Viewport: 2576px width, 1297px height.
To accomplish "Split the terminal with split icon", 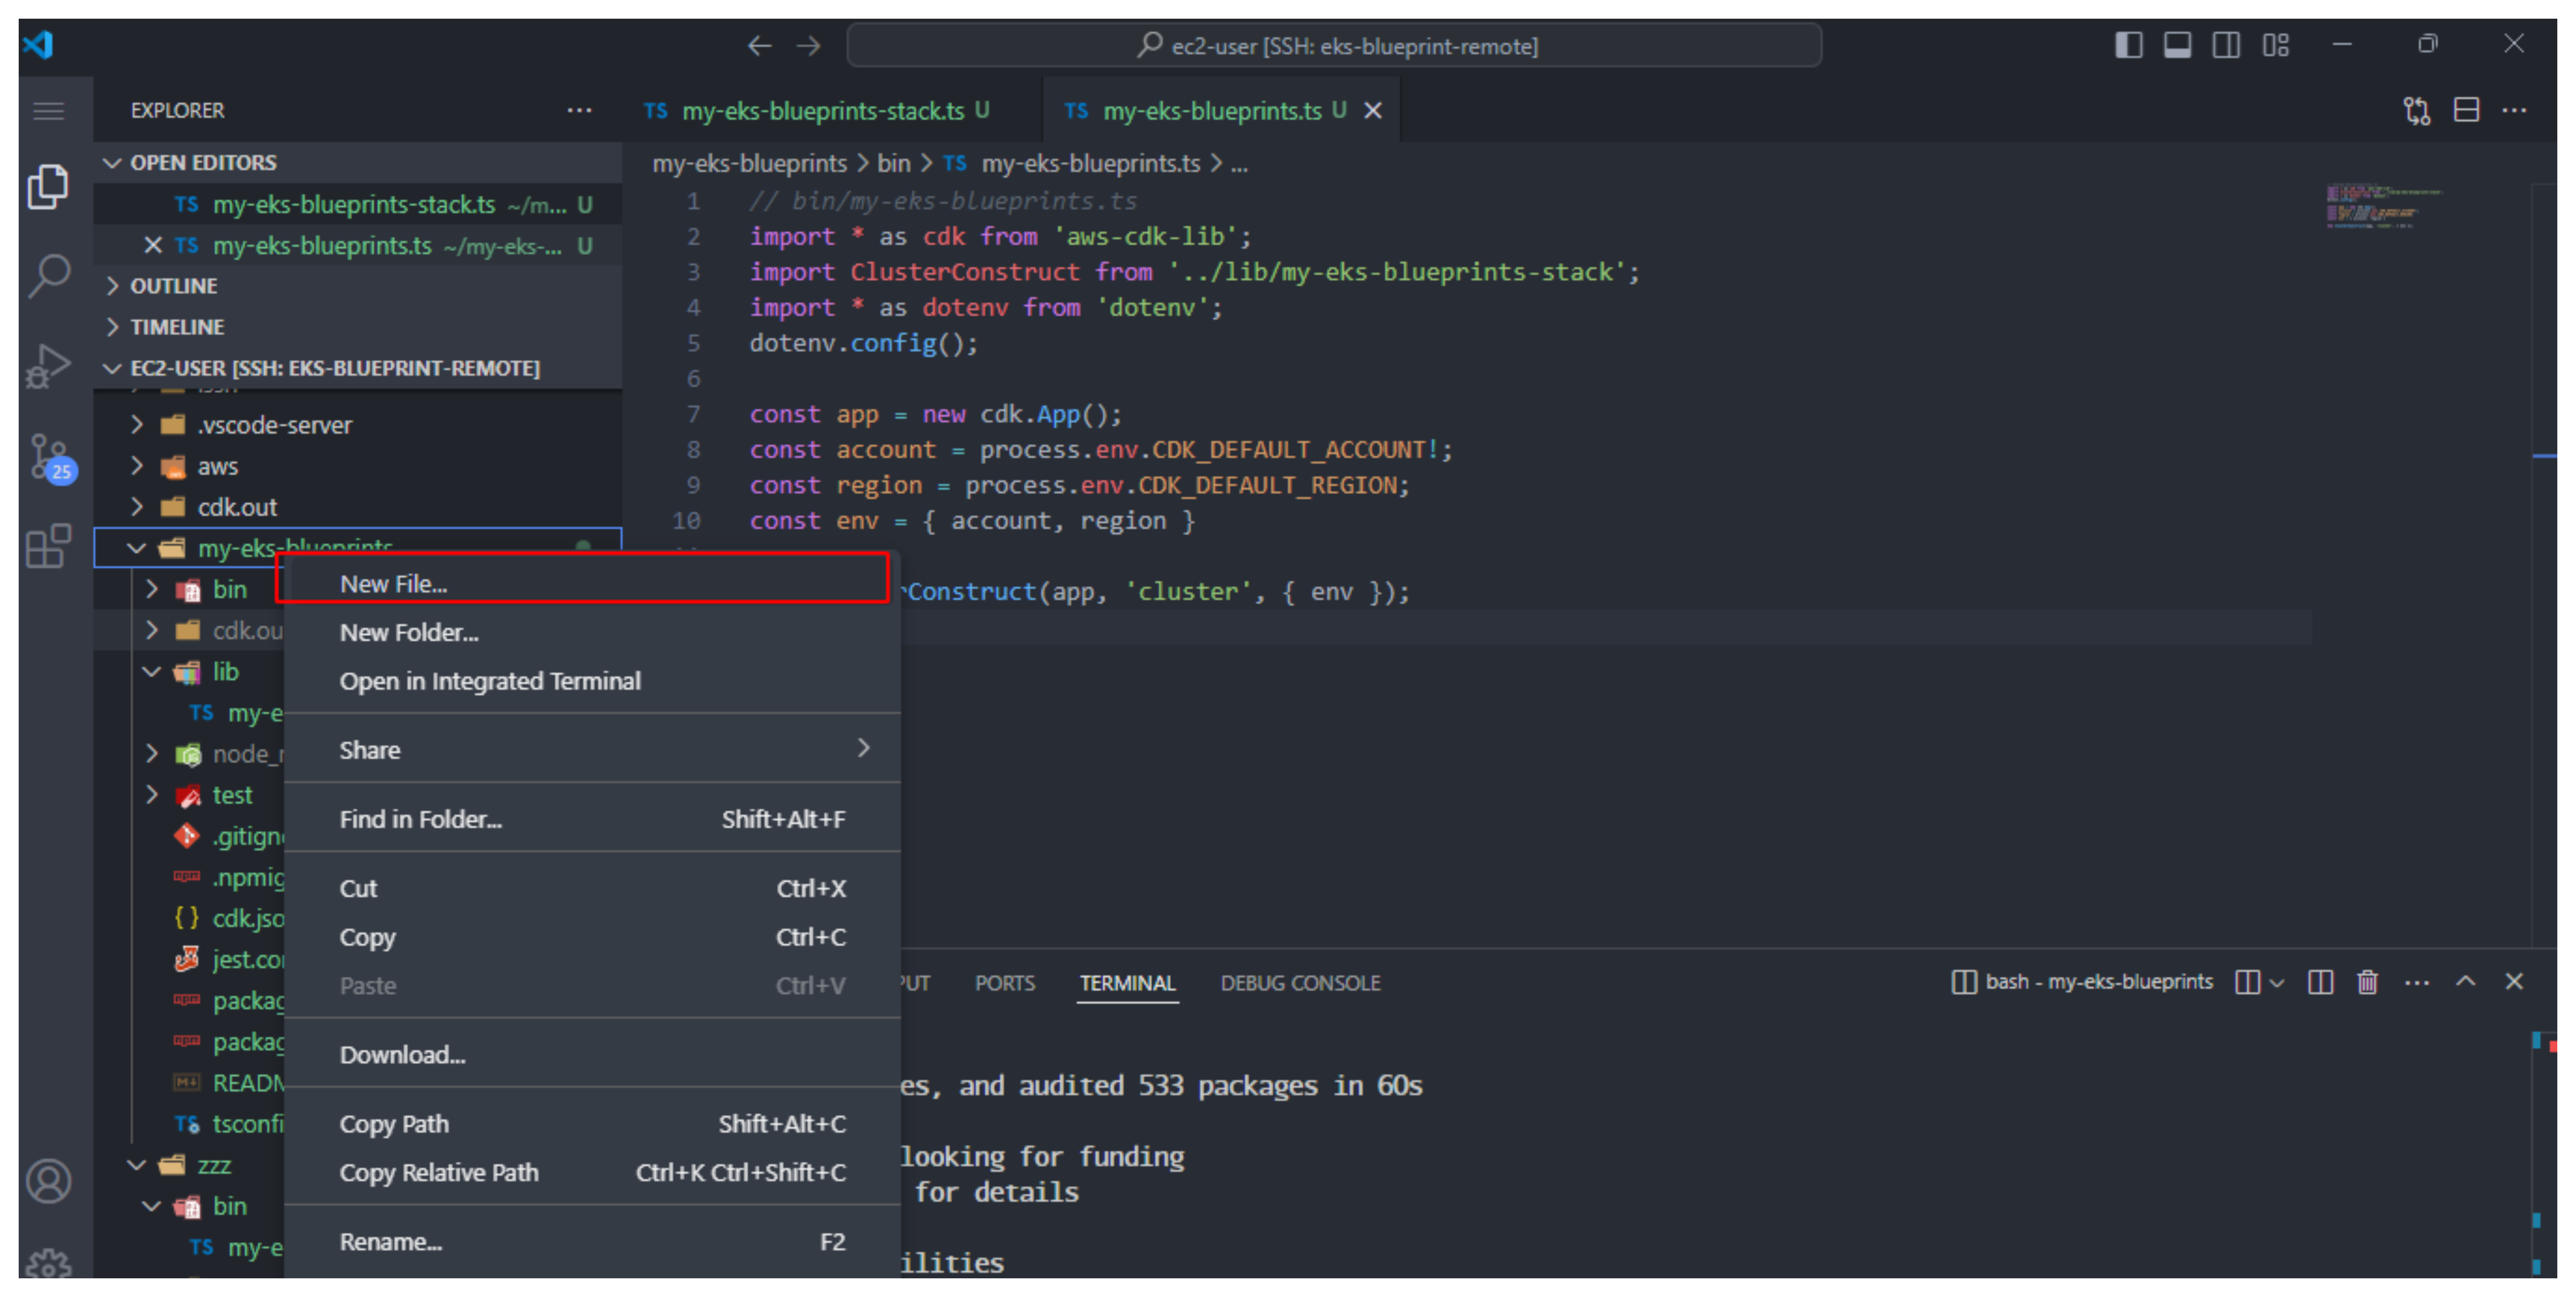I will [x=2320, y=983].
